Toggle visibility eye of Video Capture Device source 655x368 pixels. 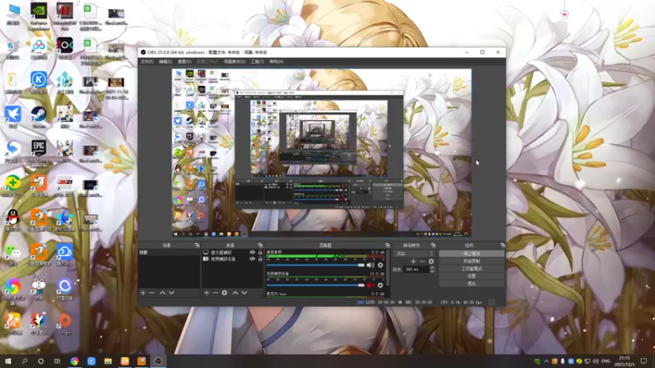[x=252, y=258]
